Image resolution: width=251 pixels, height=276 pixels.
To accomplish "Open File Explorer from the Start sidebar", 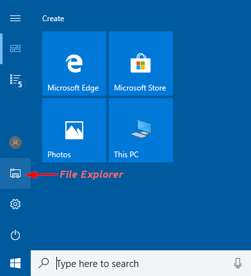I will pyautogui.click(x=15, y=173).
